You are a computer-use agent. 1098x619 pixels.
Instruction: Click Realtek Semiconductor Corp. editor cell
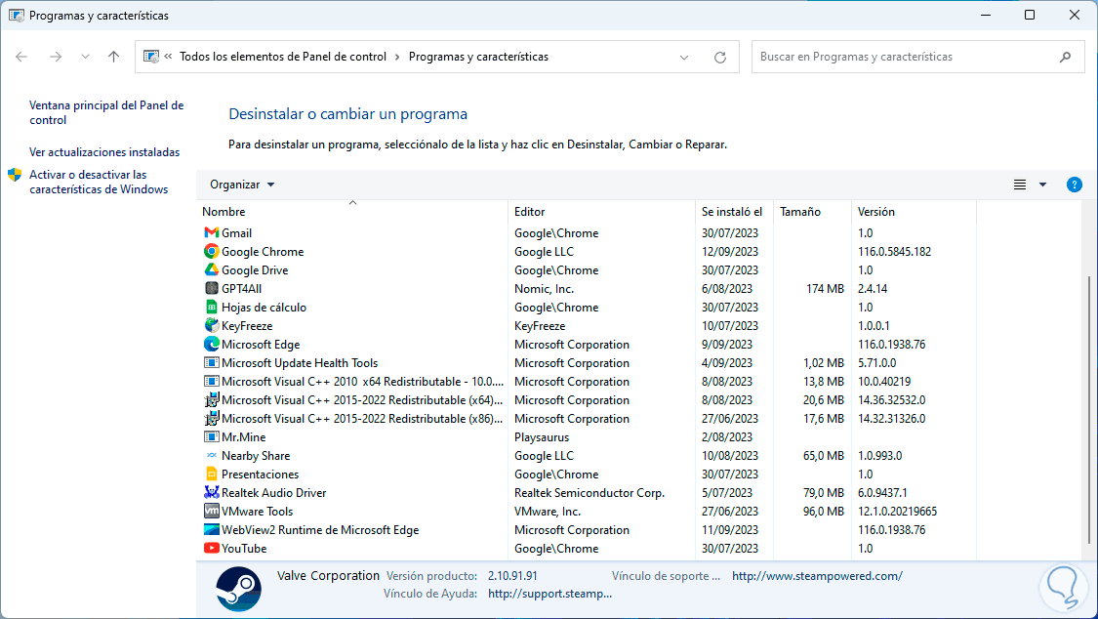(589, 493)
